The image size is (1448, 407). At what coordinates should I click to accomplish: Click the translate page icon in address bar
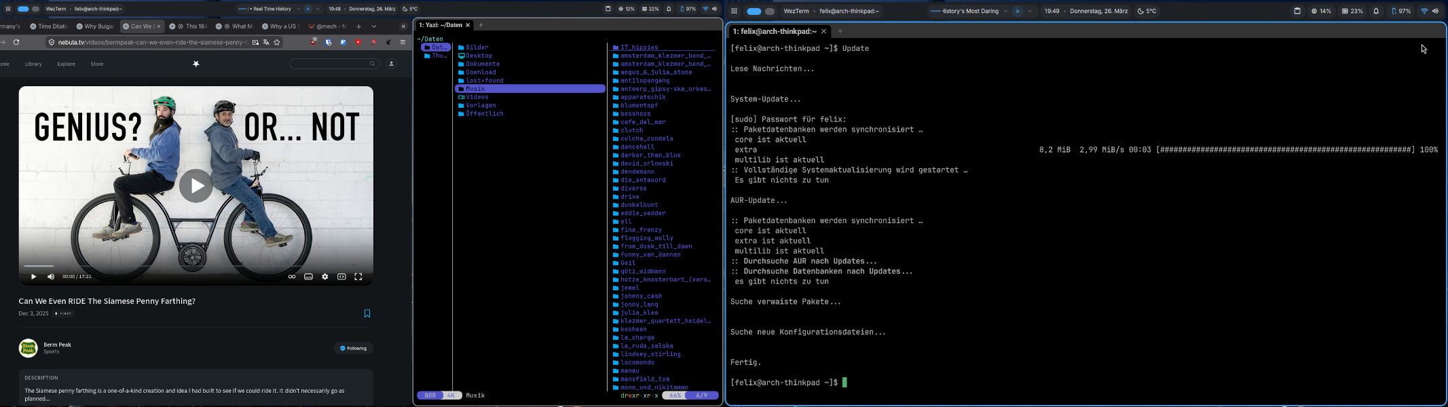click(266, 42)
